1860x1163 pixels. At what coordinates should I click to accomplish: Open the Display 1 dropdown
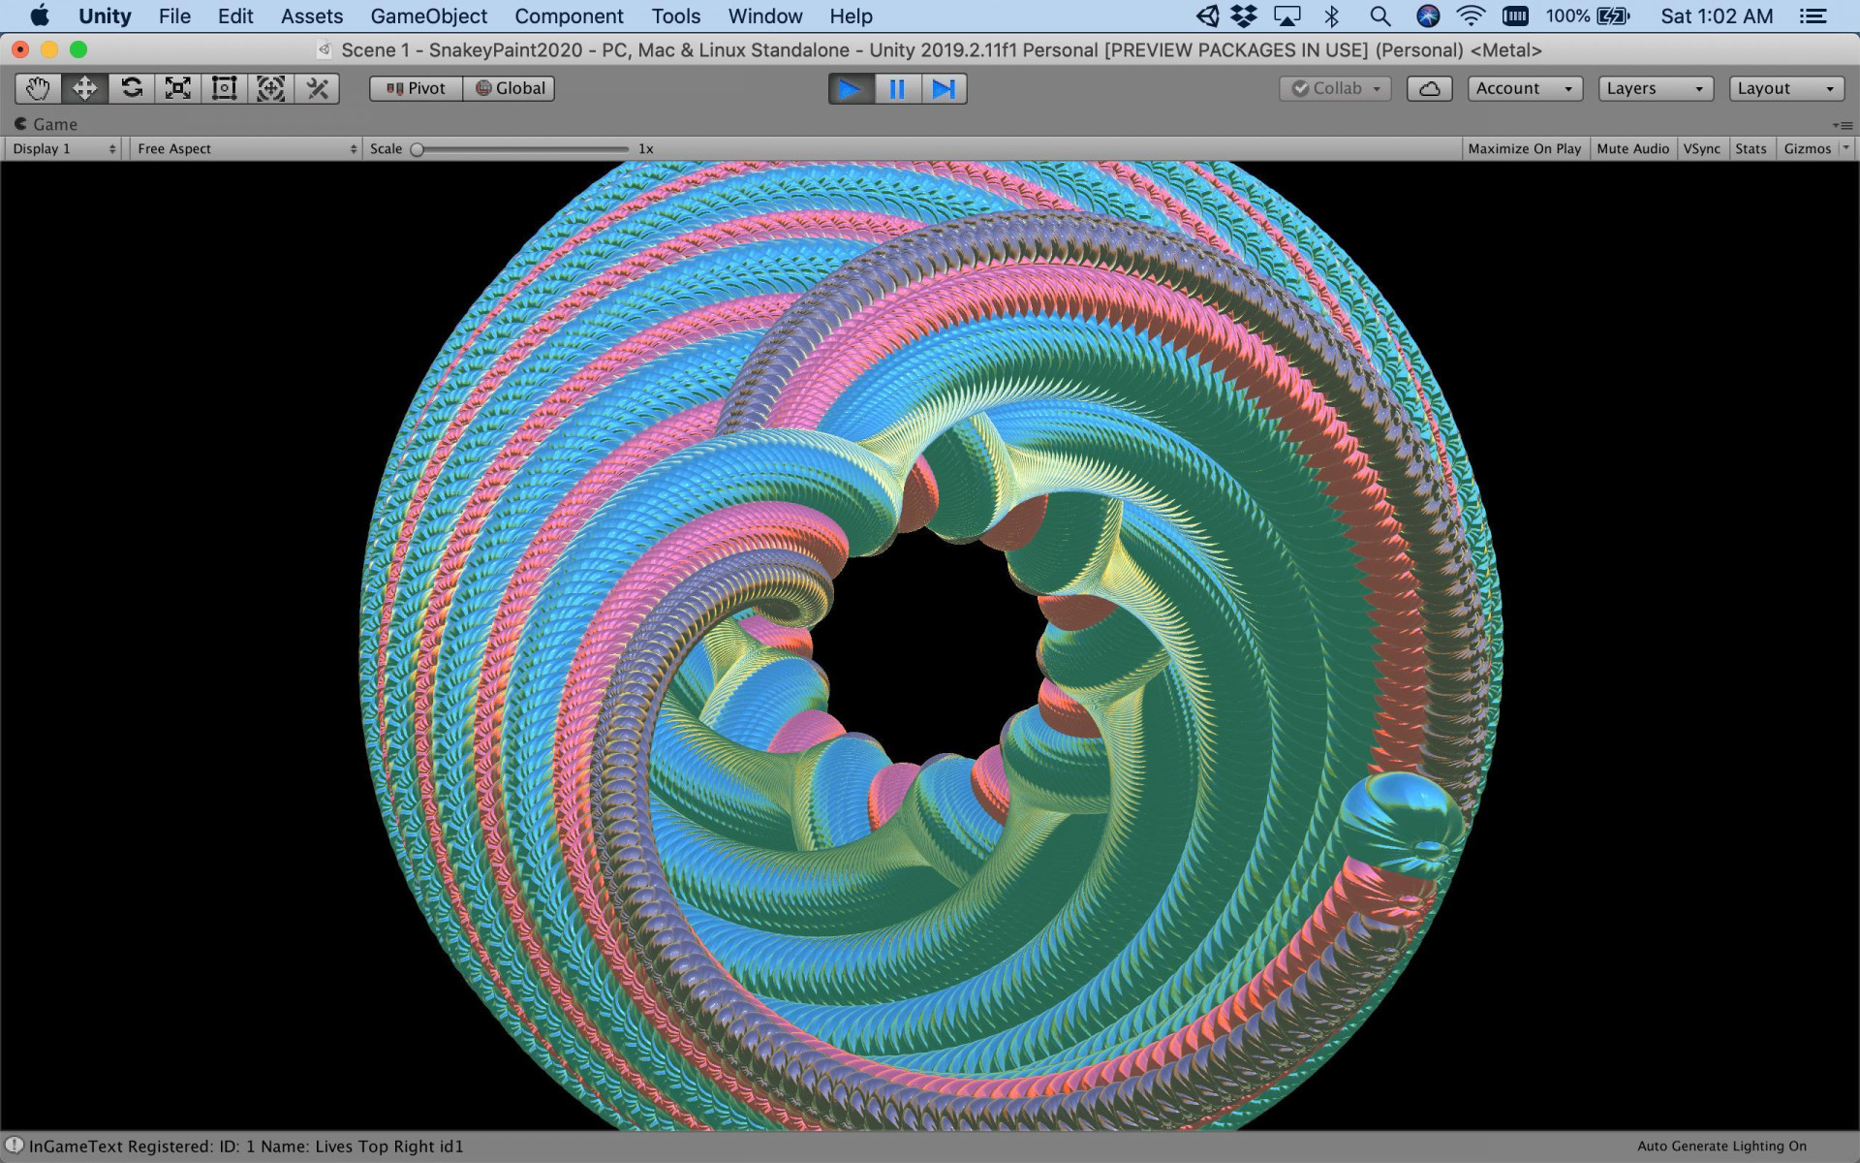[x=64, y=148]
